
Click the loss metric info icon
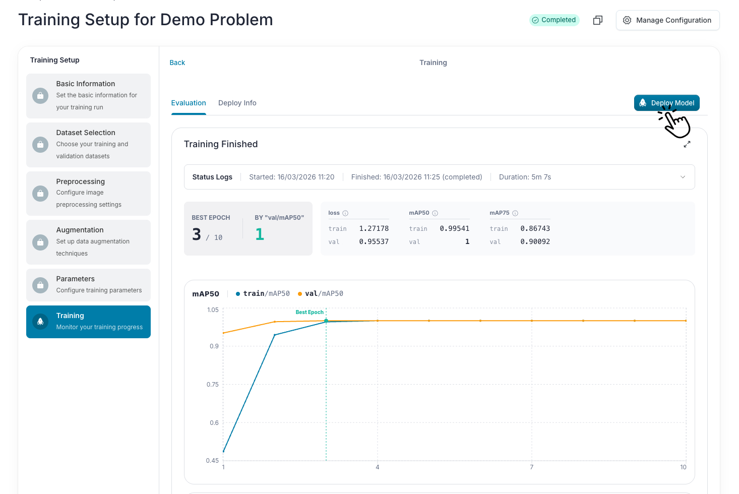point(345,213)
